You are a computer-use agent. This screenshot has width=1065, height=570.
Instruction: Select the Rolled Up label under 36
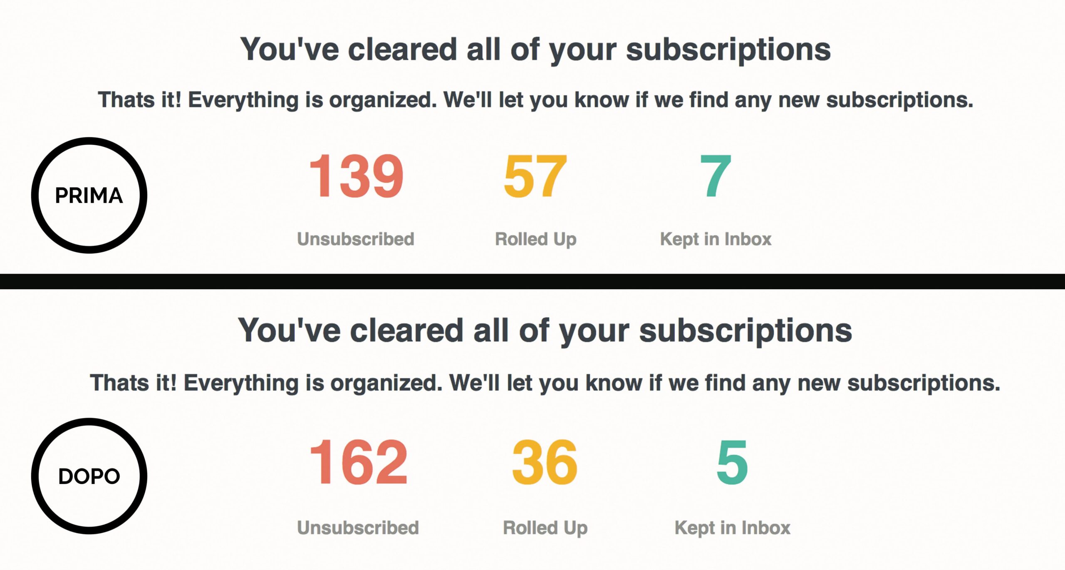pos(545,528)
